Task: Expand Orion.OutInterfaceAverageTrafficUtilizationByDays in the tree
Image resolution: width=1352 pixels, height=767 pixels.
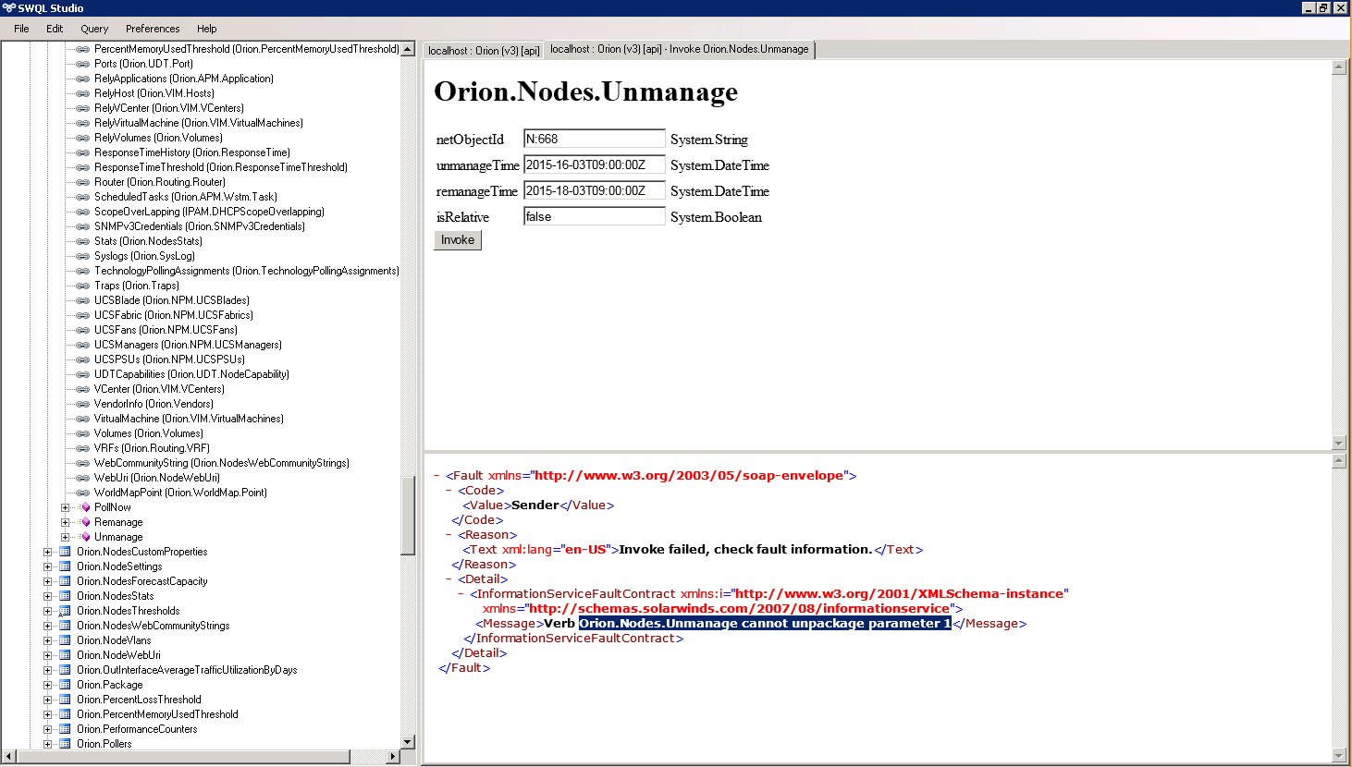Action: tap(48, 670)
